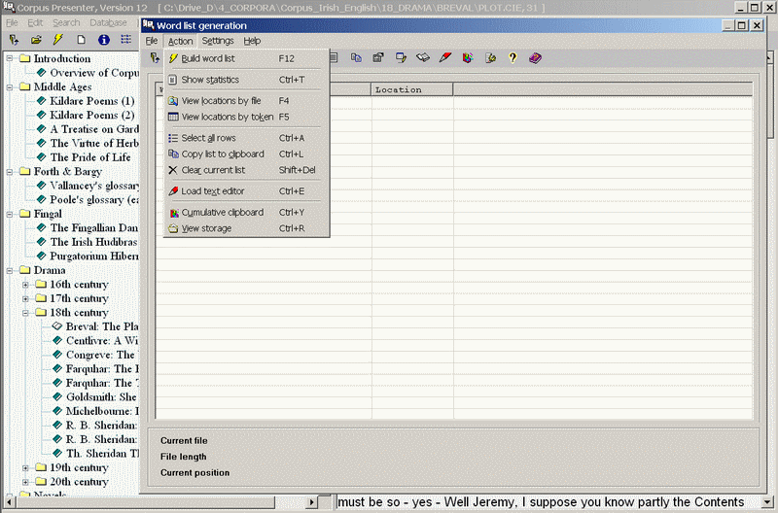The width and height of the screenshot is (778, 513).
Task: Click the horizontal scrollbar right arrow
Action: [x=328, y=501]
